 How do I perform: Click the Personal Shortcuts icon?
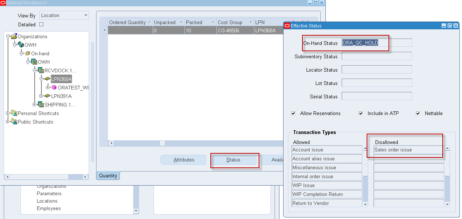(14, 113)
